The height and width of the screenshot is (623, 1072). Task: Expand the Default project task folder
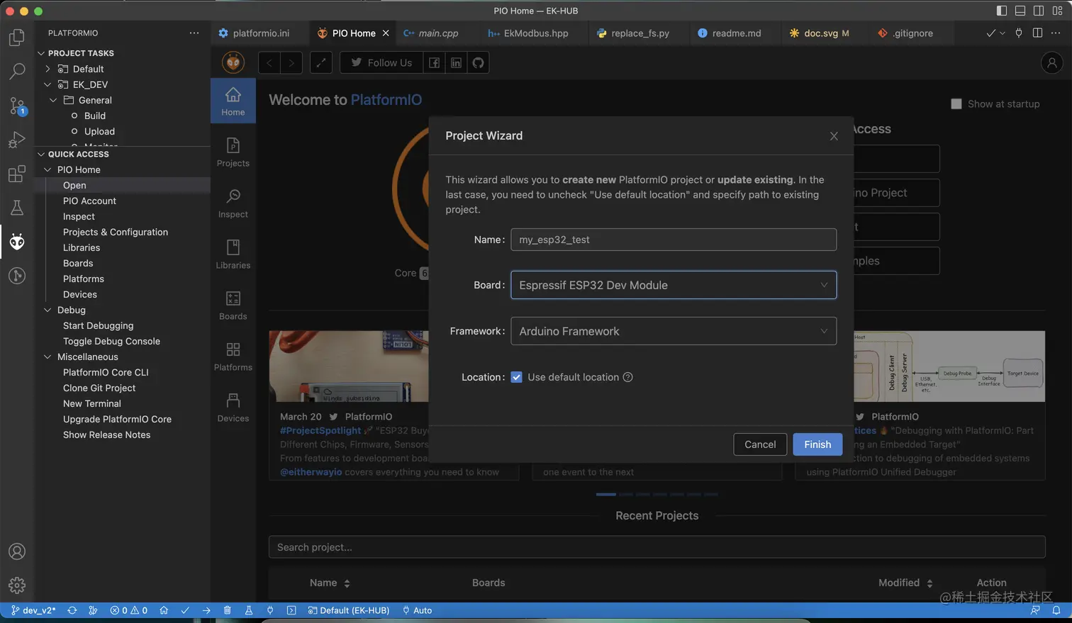pyautogui.click(x=48, y=69)
